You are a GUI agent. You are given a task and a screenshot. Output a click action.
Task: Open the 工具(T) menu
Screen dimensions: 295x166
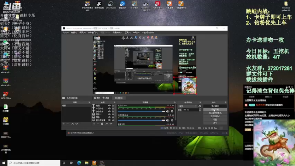(128, 32)
